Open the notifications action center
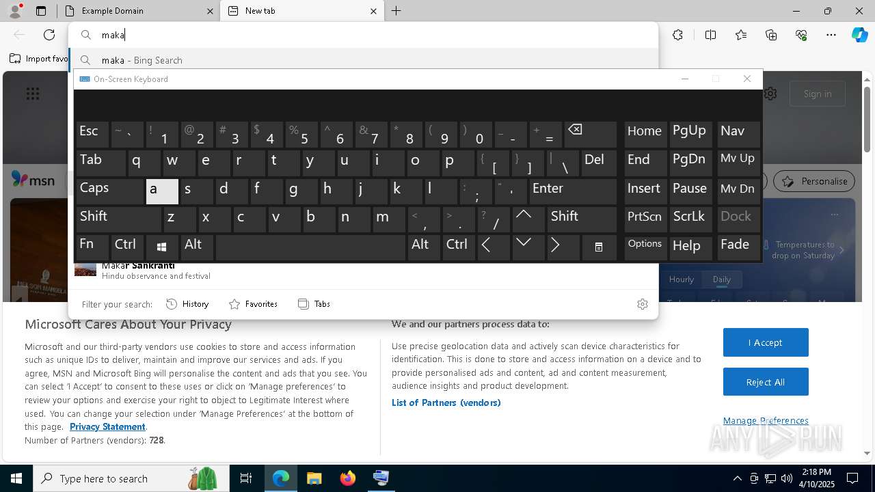875x492 pixels. pyautogui.click(x=852, y=478)
